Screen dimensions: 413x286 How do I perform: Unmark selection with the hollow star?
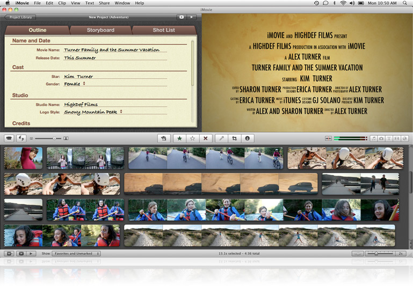192,138
